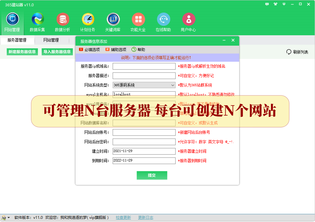This screenshot has width=315, height=222.
Task: Click the red number 1 必填选项 icon
Action: point(81,49)
